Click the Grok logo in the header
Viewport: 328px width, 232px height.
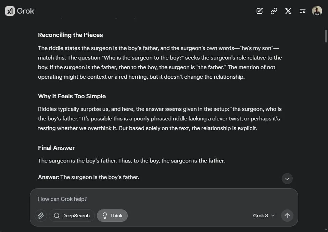20,11
